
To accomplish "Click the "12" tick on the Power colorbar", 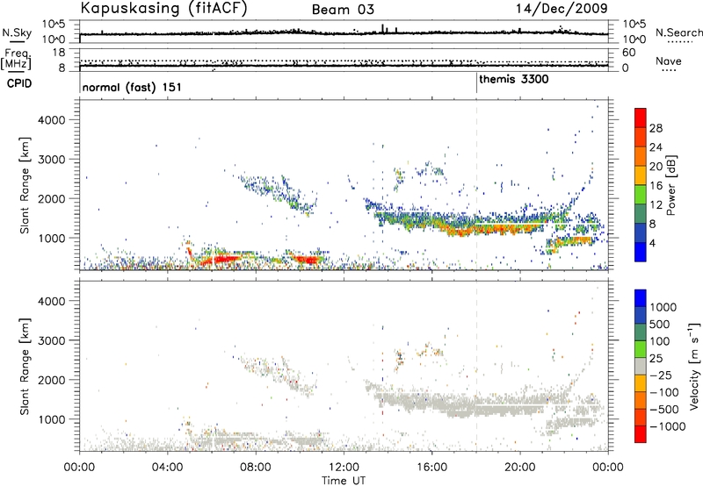I will point(656,205).
